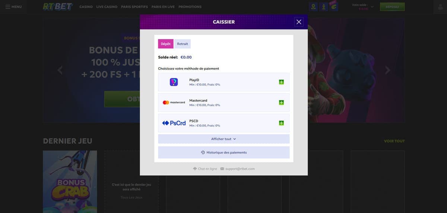This screenshot has height=213, width=447.
Task: Close the Caissier dialog with the X
Action: coord(299,22)
